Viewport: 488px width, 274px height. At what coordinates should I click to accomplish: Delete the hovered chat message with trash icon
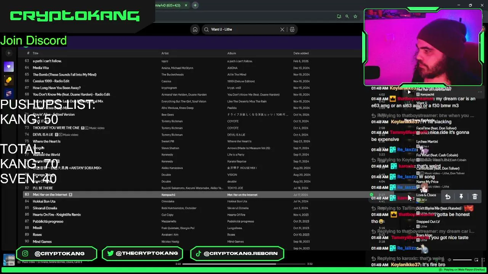tap(475, 197)
